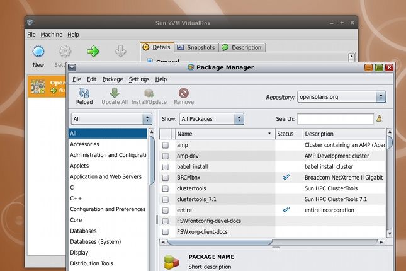This screenshot has height=271, width=406.
Task: Sort by the Status column header
Action: point(289,134)
